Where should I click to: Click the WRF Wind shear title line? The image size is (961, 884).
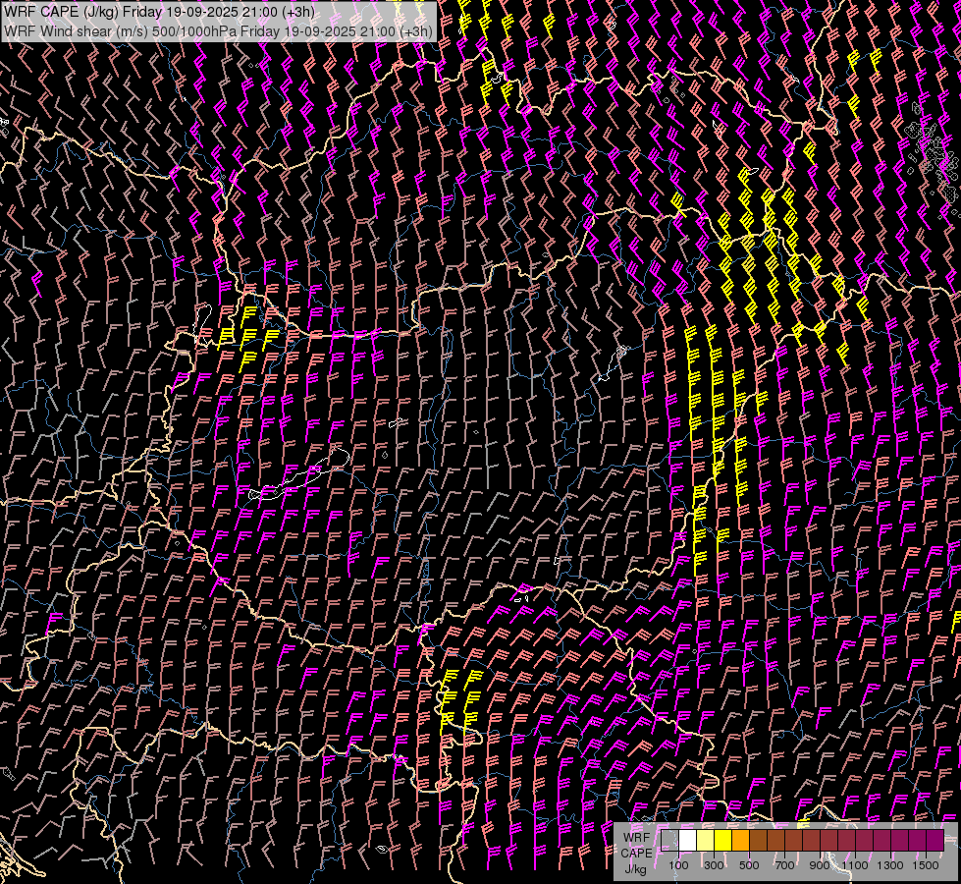(218, 30)
